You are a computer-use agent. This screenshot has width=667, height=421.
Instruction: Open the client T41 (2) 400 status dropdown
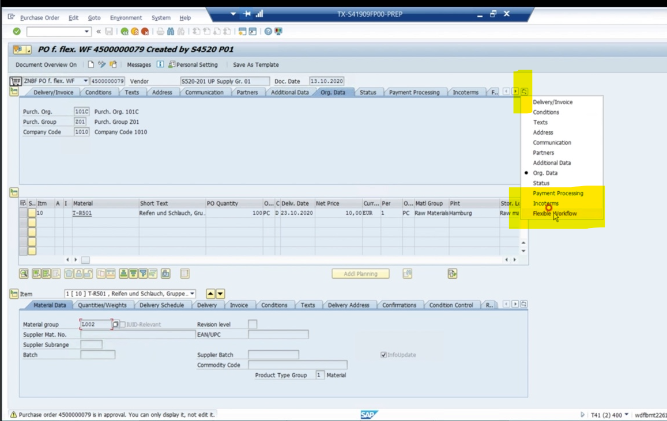pos(626,415)
